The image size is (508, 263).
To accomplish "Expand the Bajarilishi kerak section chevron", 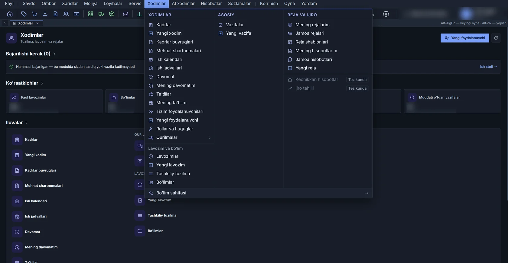I will (x=54, y=54).
